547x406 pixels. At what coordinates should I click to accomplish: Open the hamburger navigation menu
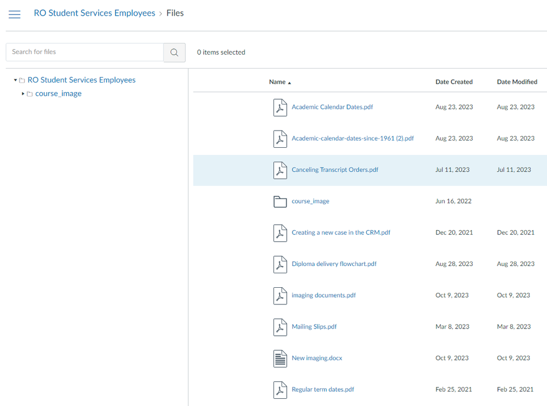click(15, 14)
